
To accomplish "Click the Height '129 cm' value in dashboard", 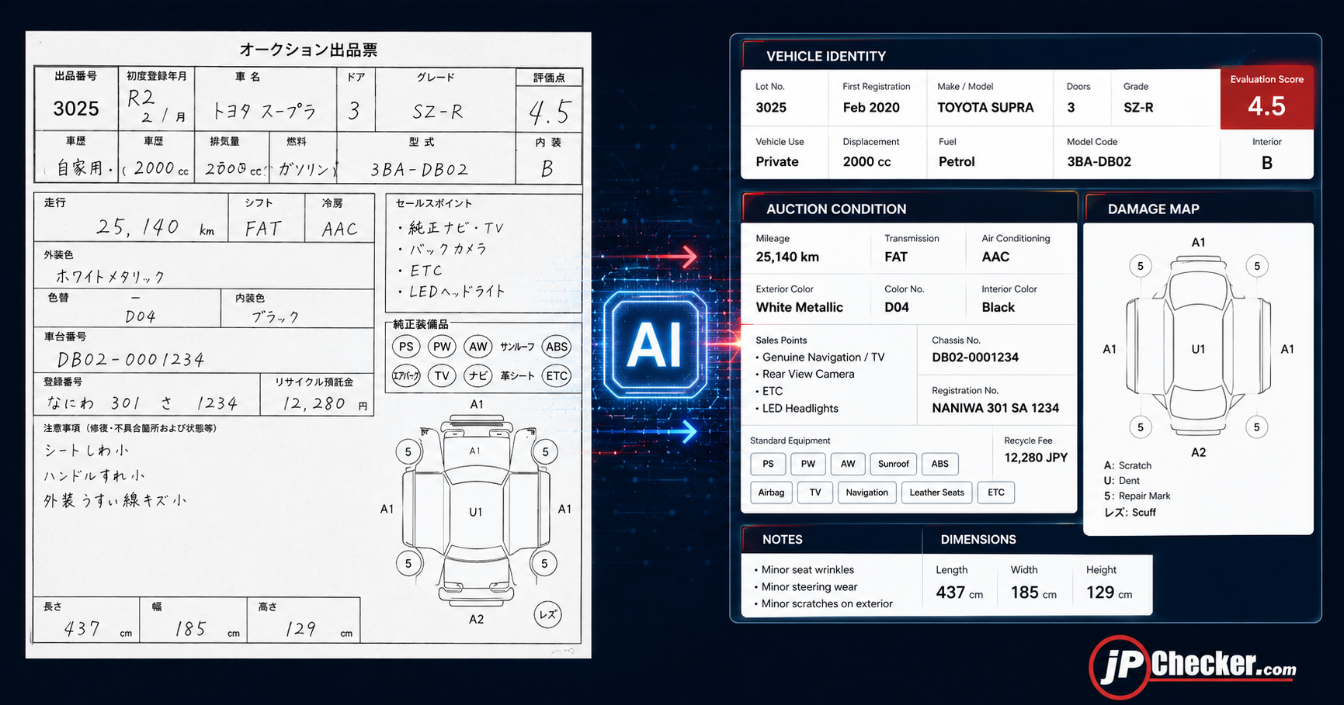I will tap(1109, 593).
